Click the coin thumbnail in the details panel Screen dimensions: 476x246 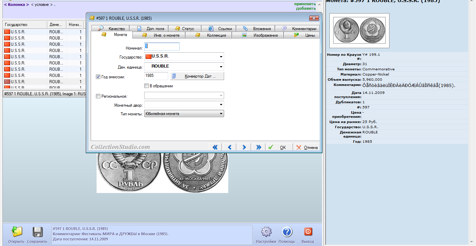click(x=359, y=30)
